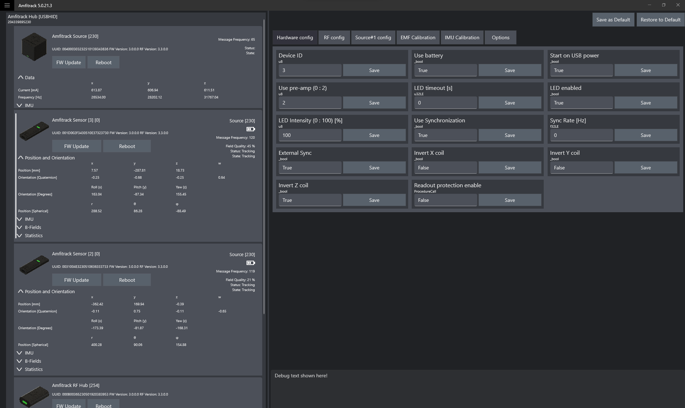
Task: Click Sensor [2] battery level icon
Action: (250, 263)
